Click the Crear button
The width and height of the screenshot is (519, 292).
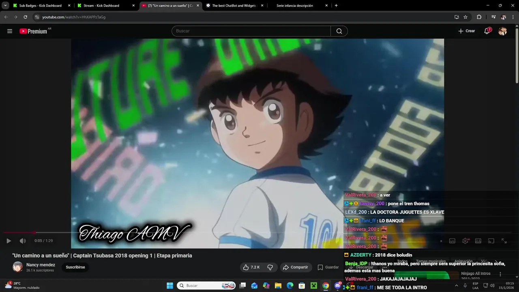(x=467, y=31)
